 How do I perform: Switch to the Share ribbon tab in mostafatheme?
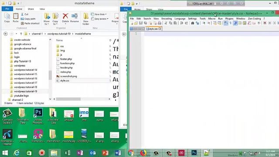(x=31, y=9)
